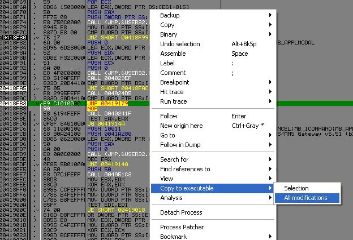This screenshot has width=353, height=240.
Task: Open the Copy submenu
Action: click(x=213, y=25)
